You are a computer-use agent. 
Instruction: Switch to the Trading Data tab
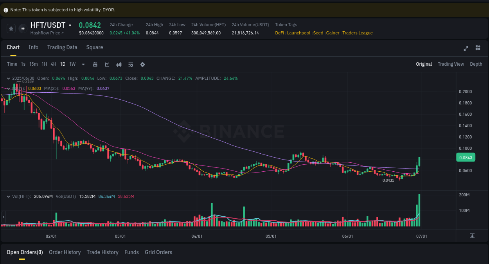(62, 47)
